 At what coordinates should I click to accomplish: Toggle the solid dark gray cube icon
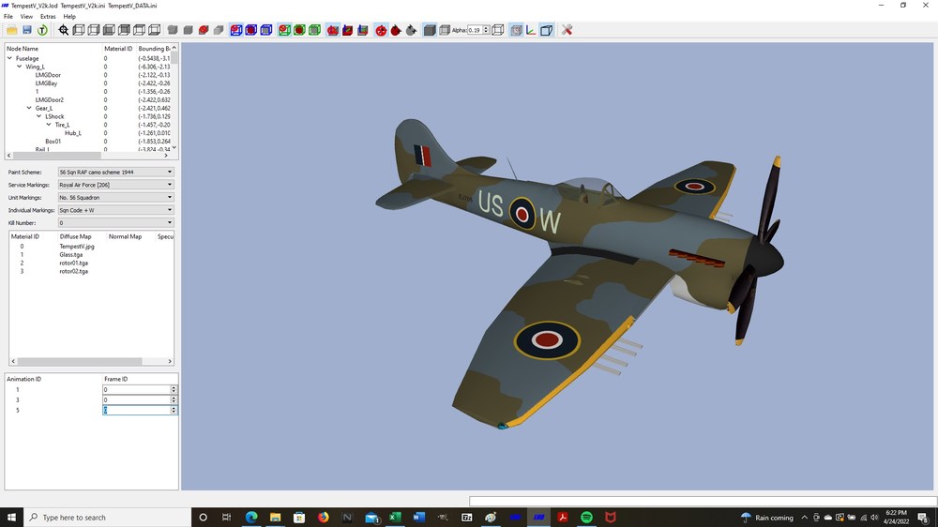pyautogui.click(x=430, y=30)
